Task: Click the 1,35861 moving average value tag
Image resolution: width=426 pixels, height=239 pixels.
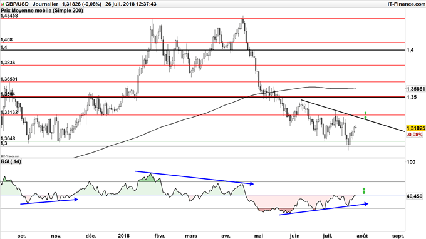Action: tap(416, 89)
